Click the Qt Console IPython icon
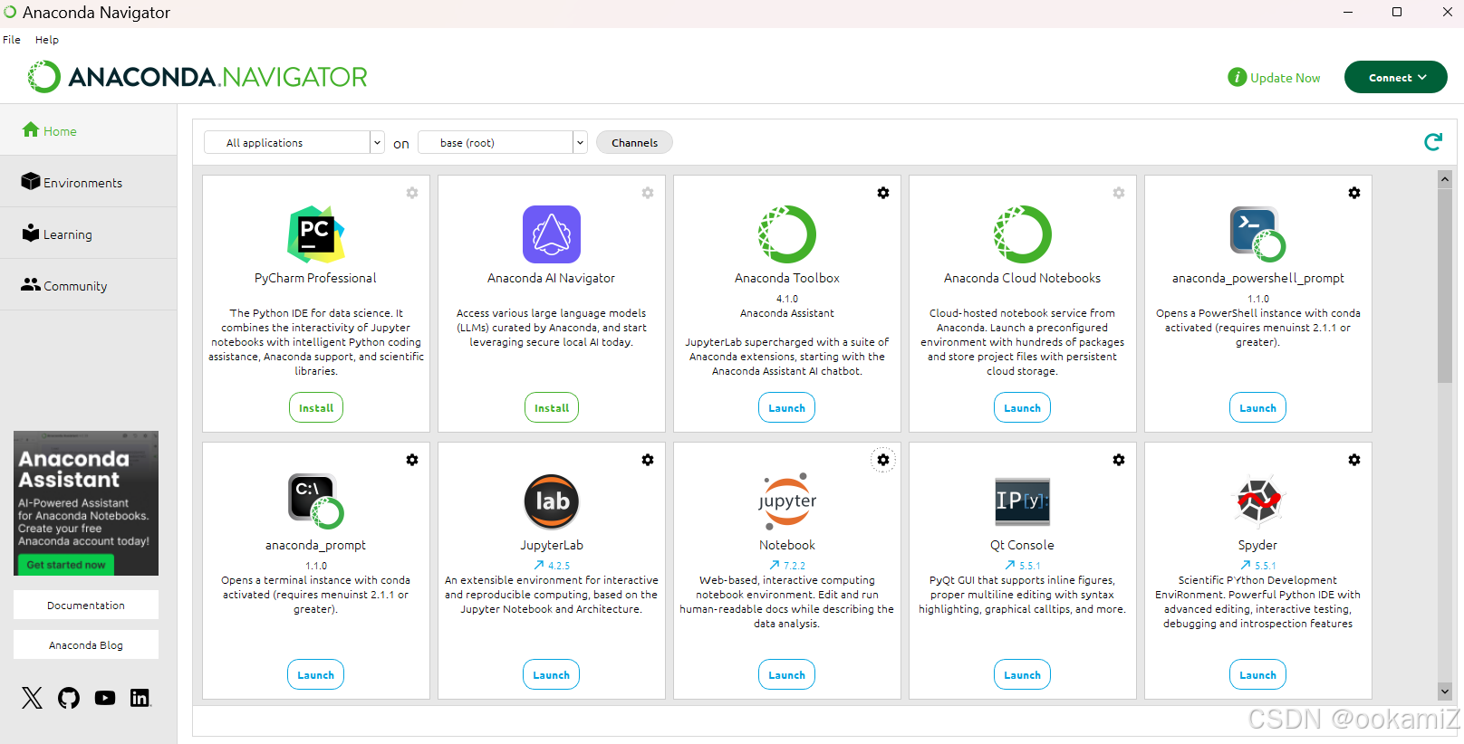This screenshot has height=744, width=1464. 1023,501
